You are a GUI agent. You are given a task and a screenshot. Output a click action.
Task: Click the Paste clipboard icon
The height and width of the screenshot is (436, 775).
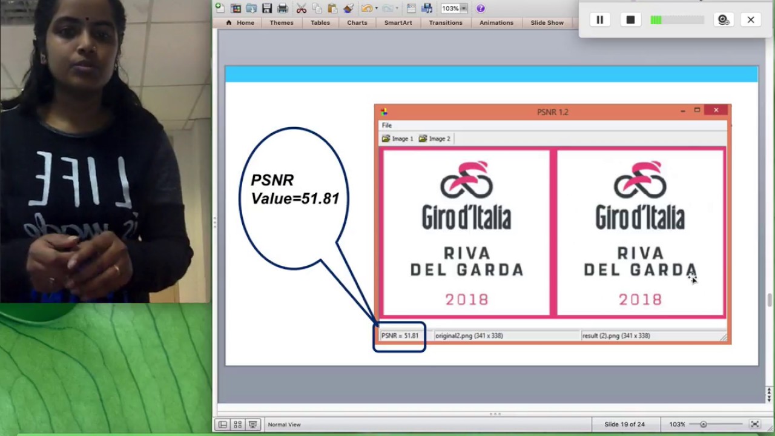coord(332,8)
